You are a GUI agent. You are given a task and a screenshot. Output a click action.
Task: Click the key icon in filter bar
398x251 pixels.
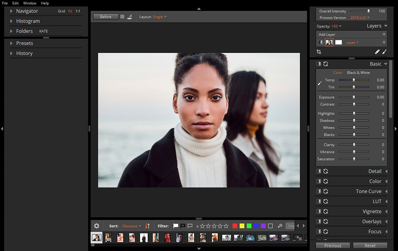(280, 226)
